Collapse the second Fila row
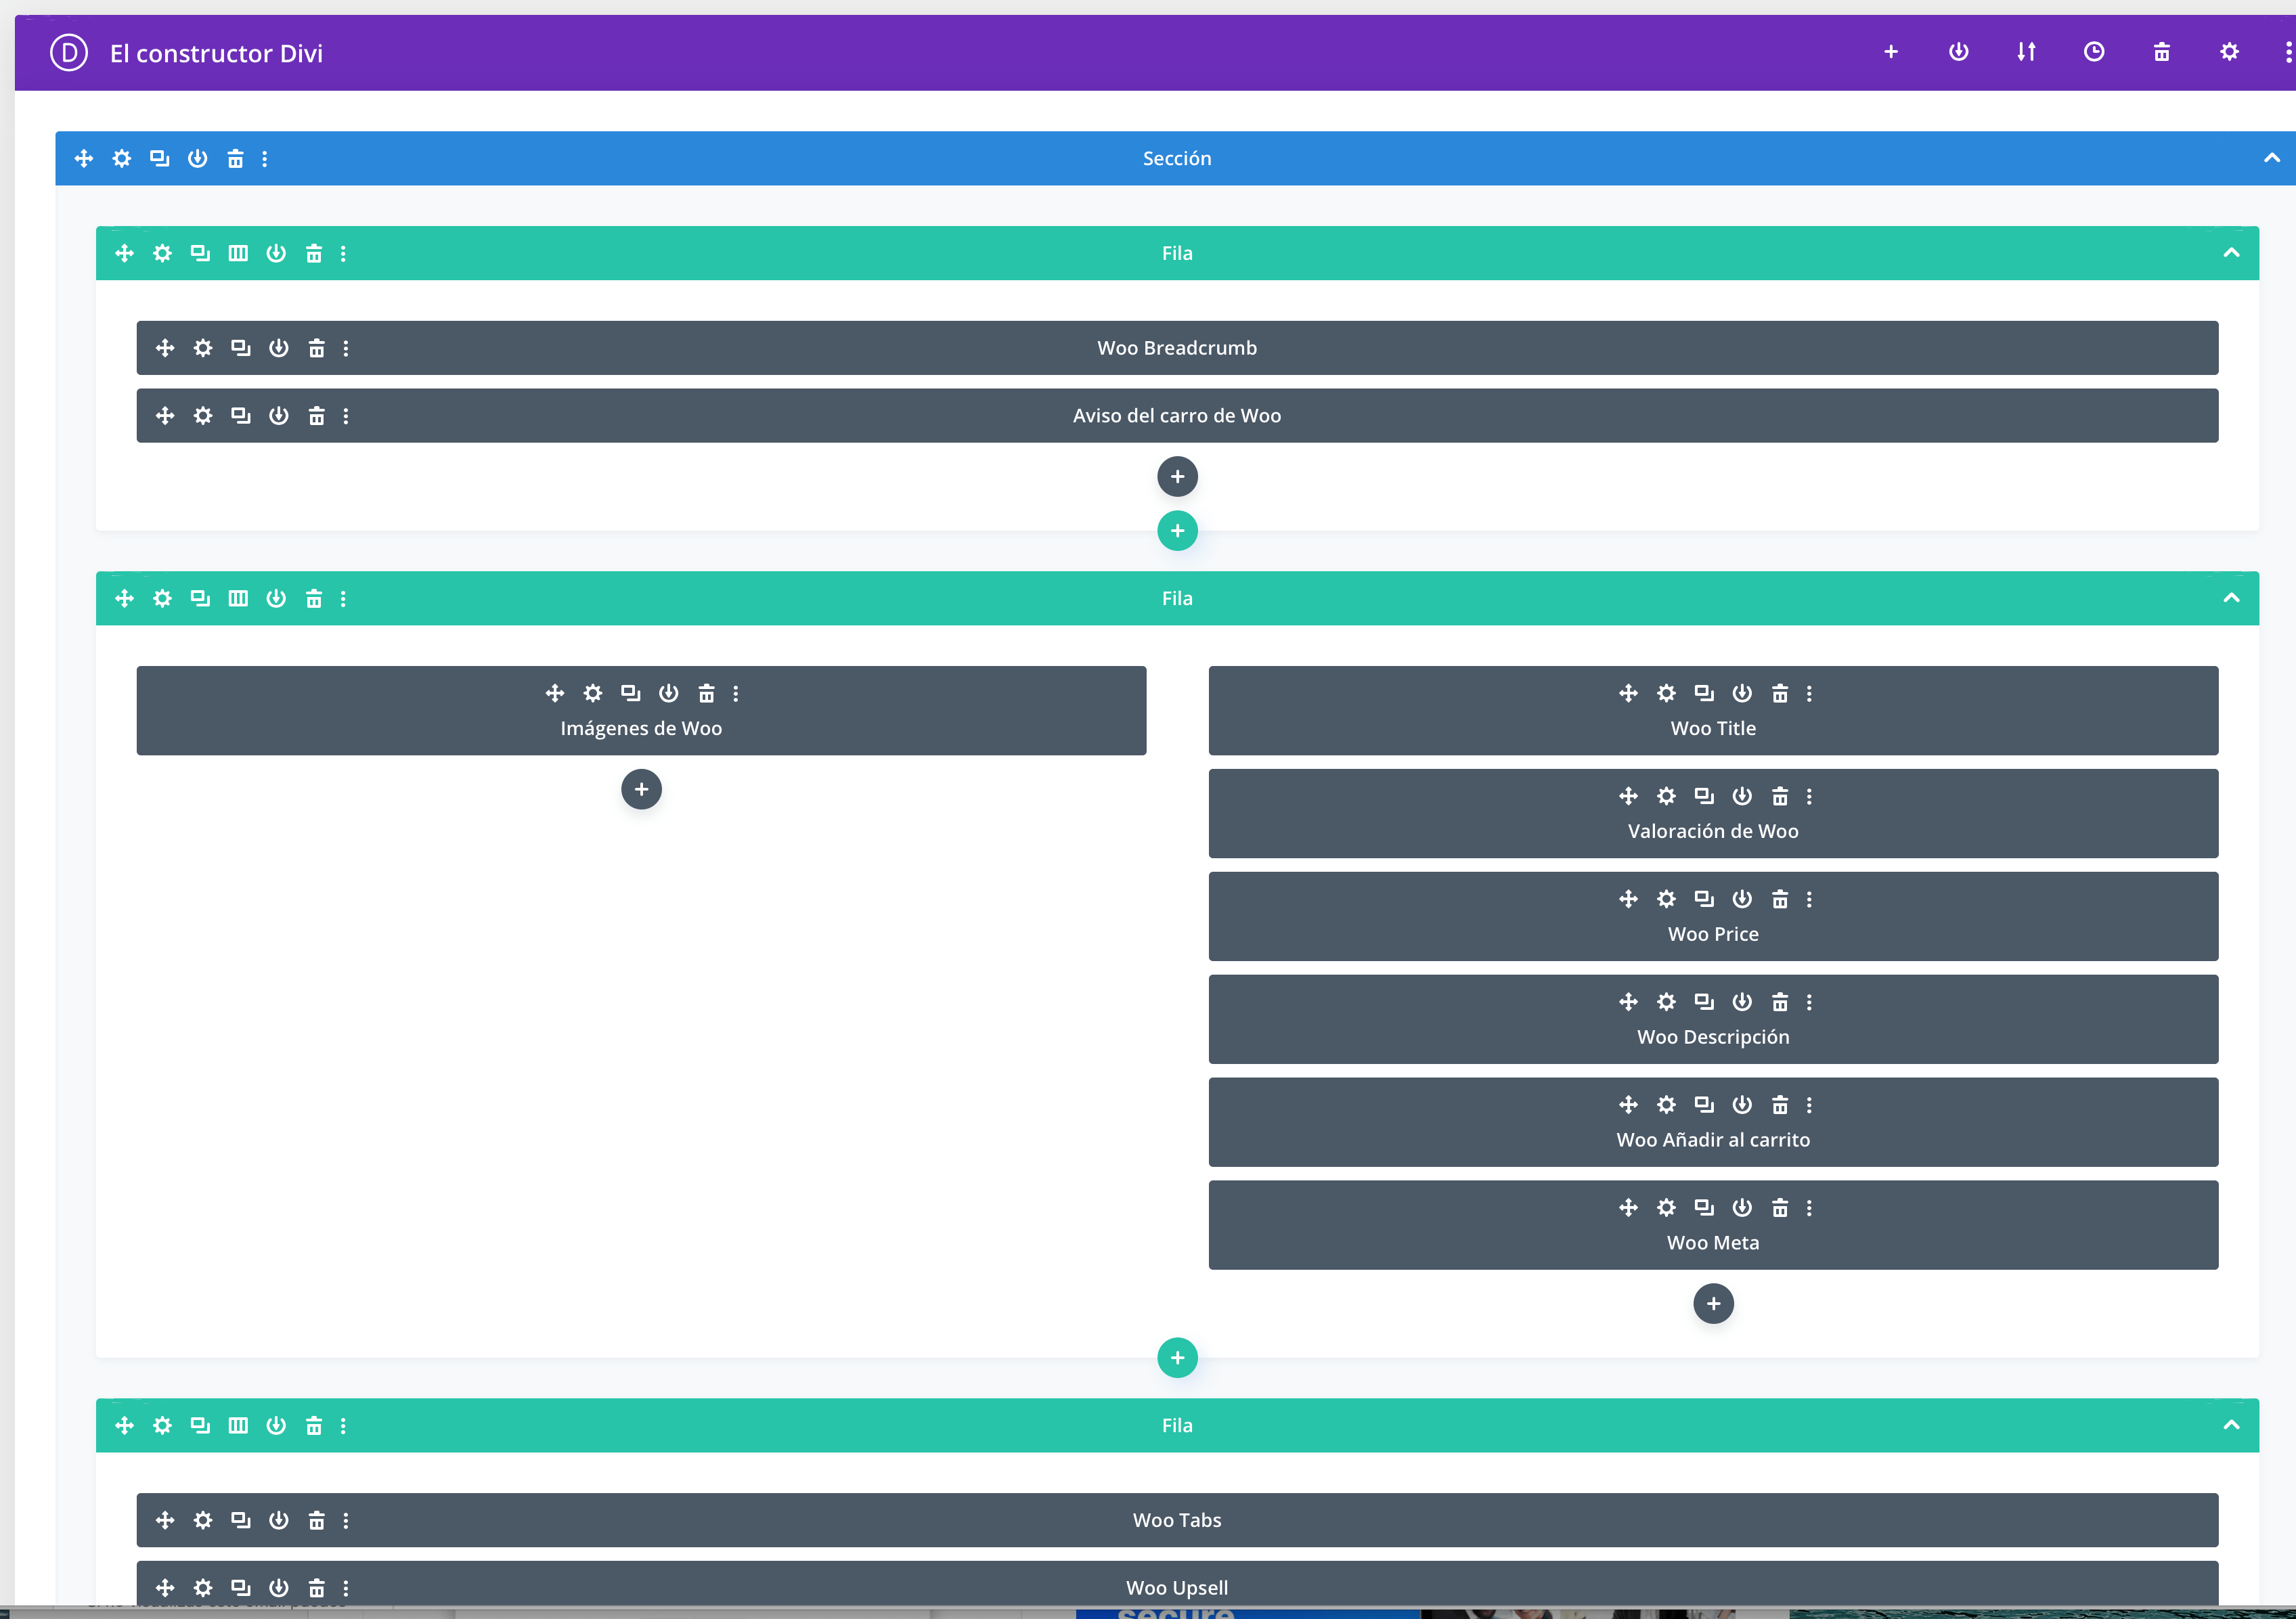Image resolution: width=2296 pixels, height=1619 pixels. click(2231, 598)
